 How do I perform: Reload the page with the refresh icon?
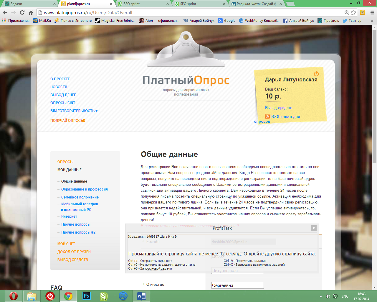point(22,12)
